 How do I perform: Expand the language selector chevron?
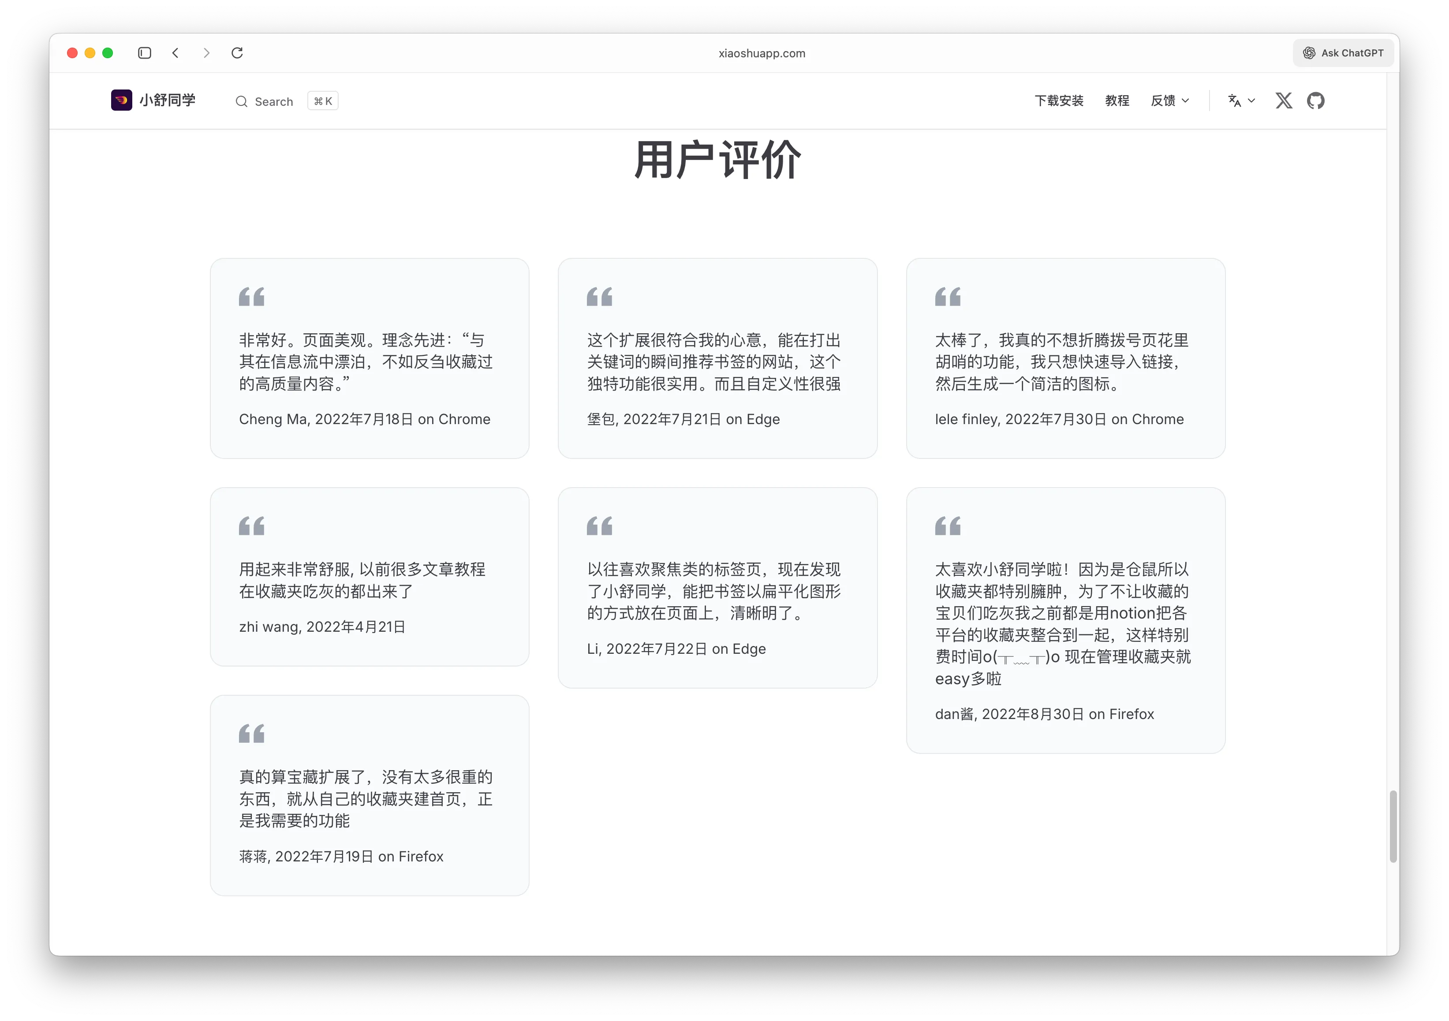click(x=1252, y=101)
